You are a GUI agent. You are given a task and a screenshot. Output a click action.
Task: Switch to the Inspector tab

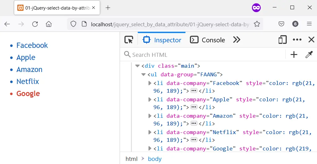click(162, 40)
